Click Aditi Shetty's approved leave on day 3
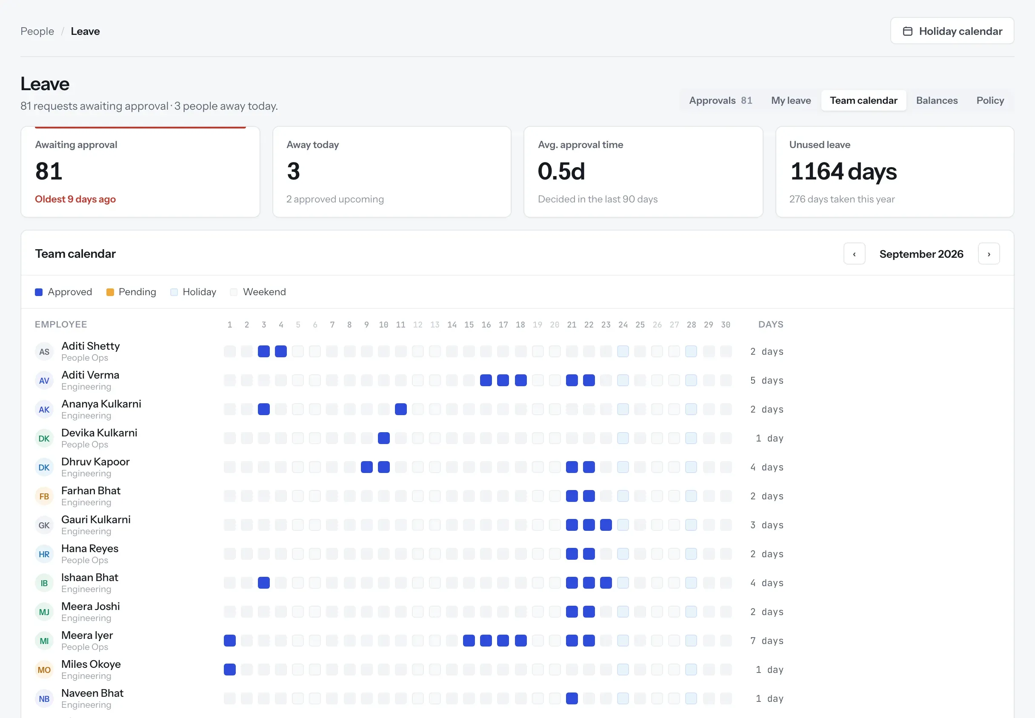1035x718 pixels. 264,351
